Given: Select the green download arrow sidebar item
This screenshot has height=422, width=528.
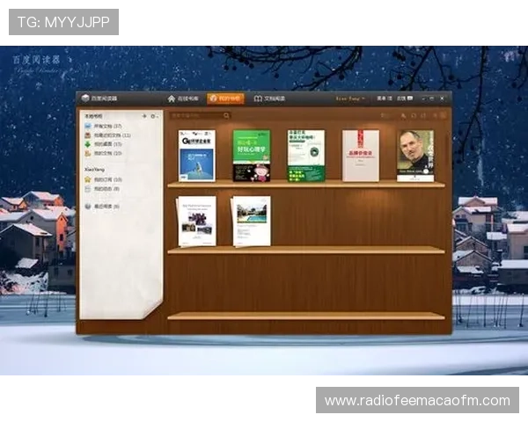Looking at the screenshot, I should coord(105,144).
